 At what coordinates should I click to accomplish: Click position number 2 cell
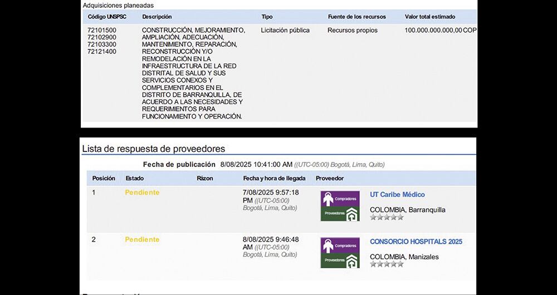point(94,240)
